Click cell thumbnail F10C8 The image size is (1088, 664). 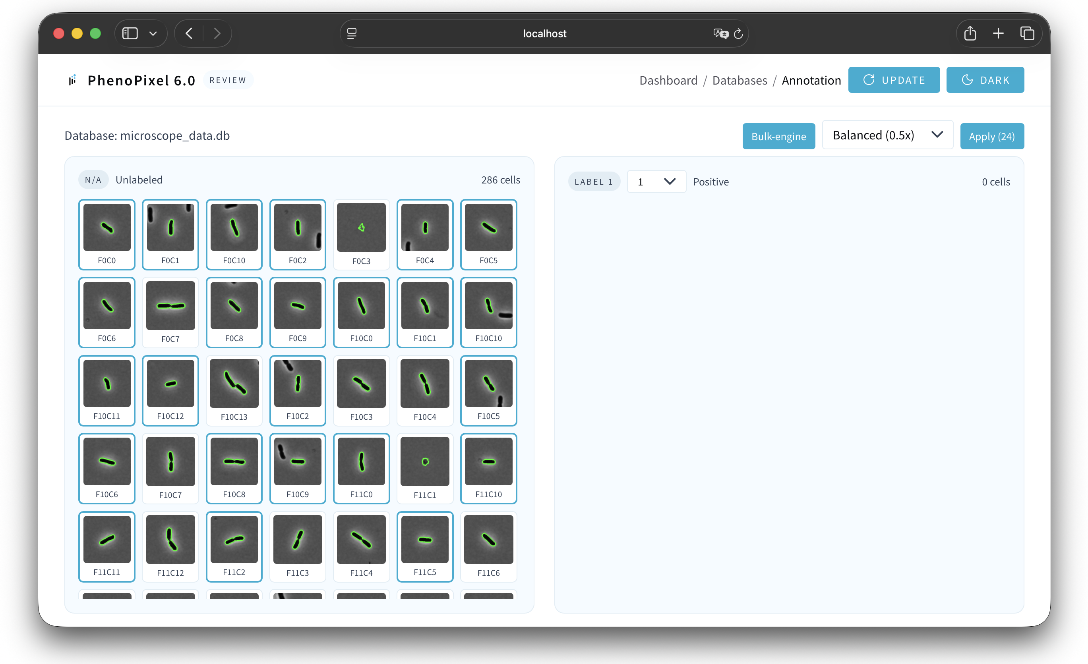pos(234,461)
